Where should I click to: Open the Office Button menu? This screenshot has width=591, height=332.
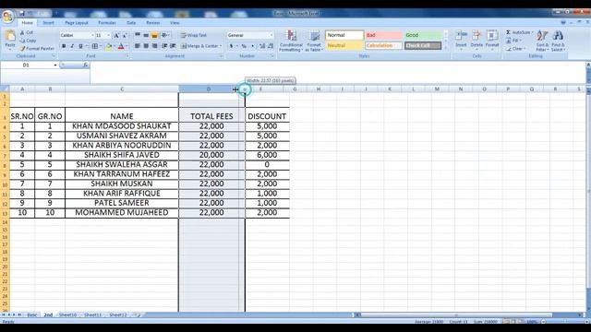(x=7, y=17)
